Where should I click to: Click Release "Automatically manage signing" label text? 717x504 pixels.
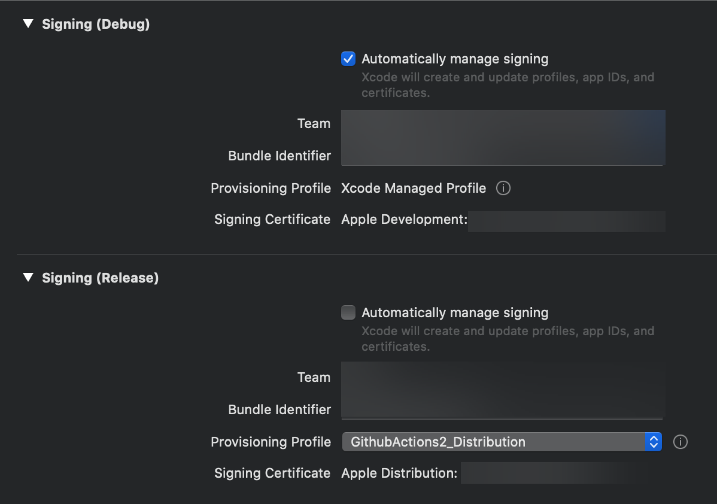click(x=455, y=313)
